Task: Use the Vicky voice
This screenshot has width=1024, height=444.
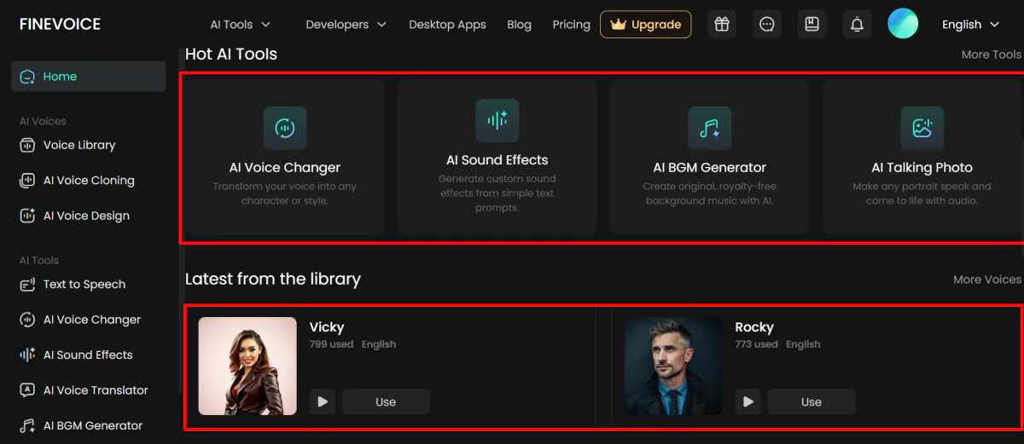Action: pyautogui.click(x=386, y=401)
